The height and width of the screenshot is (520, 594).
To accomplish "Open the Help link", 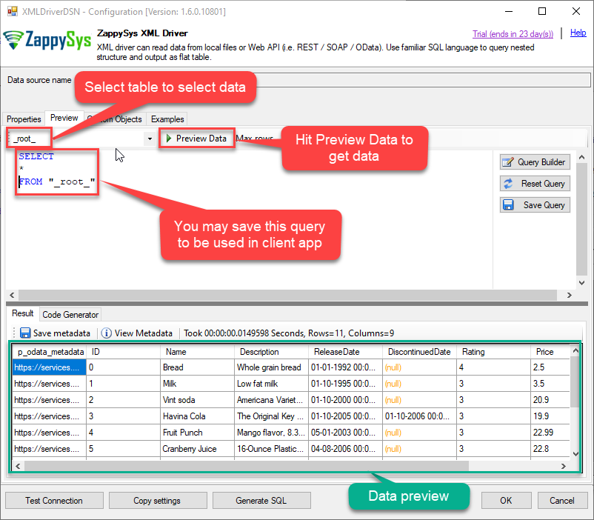I will tap(578, 33).
